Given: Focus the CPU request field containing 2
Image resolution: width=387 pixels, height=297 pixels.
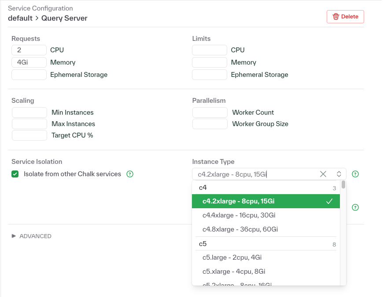Looking at the screenshot, I should coord(29,50).
